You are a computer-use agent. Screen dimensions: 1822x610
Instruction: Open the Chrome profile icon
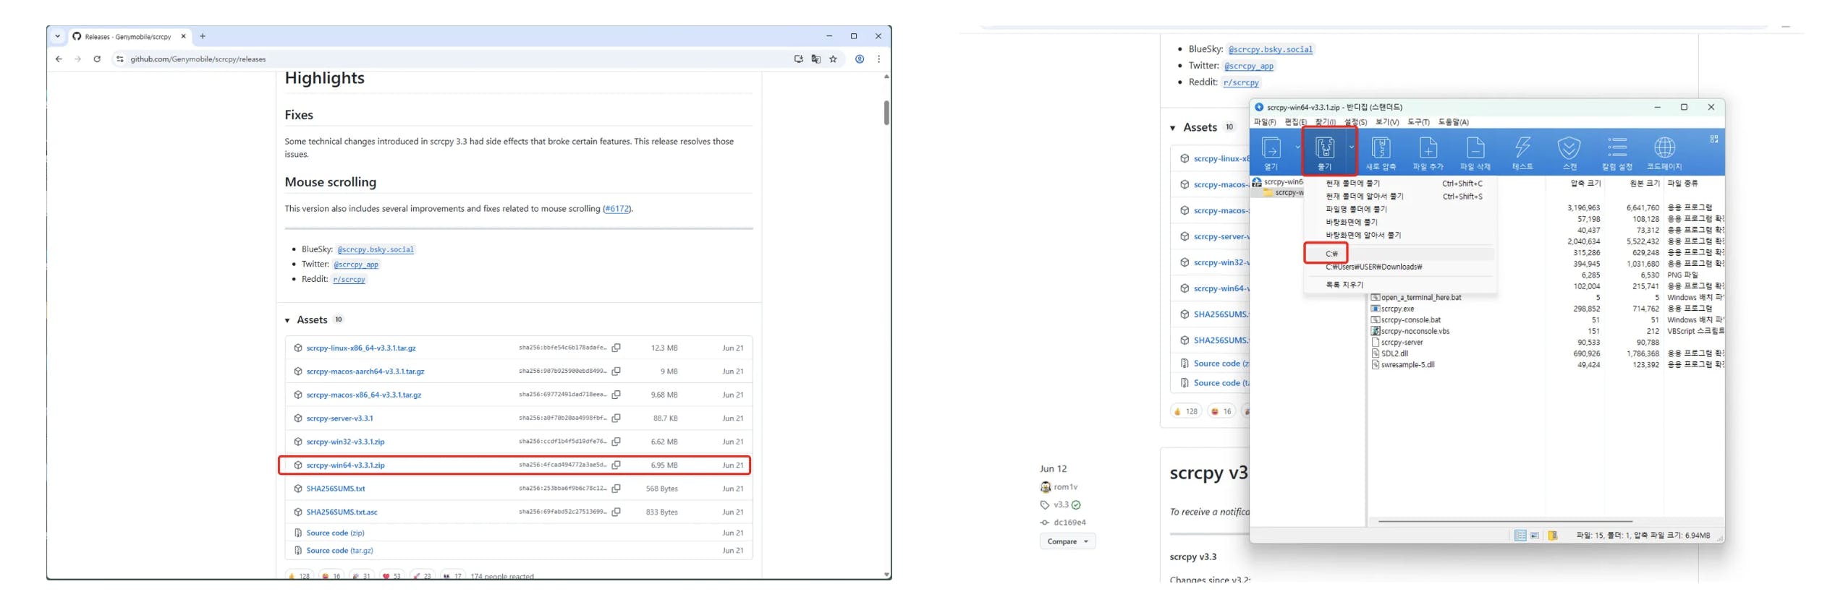point(859,59)
